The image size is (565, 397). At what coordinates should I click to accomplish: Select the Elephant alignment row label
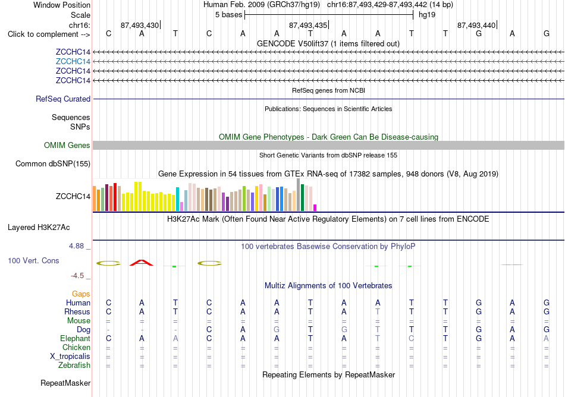click(x=76, y=338)
